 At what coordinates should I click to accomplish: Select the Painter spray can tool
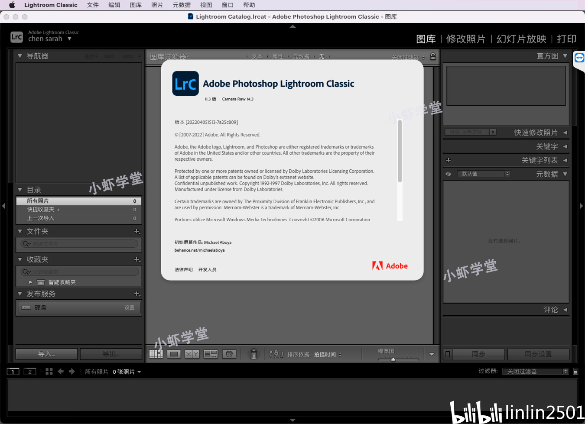click(x=254, y=354)
